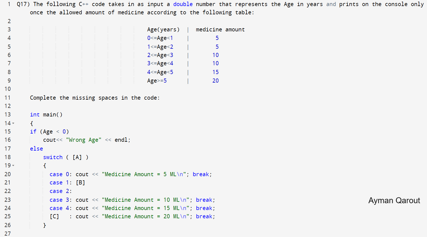Click the "medicine amount" table header
Screen dimensions: 427x237
220,29
